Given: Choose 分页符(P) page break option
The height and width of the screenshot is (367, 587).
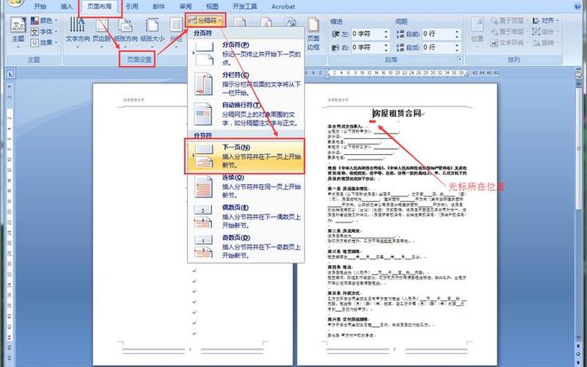Looking at the screenshot, I should (246, 54).
